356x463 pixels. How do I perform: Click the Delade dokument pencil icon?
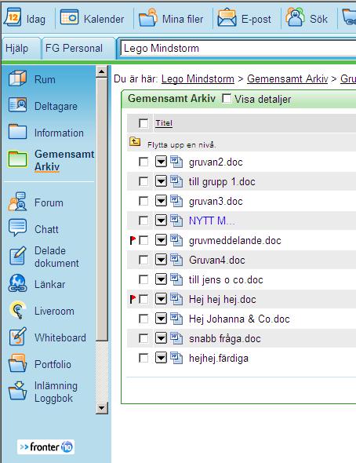click(17, 256)
